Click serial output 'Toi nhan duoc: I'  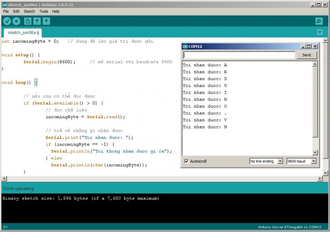(x=205, y=92)
